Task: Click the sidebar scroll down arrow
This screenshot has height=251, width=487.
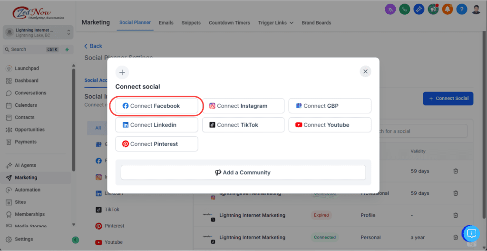Action: click(74, 224)
